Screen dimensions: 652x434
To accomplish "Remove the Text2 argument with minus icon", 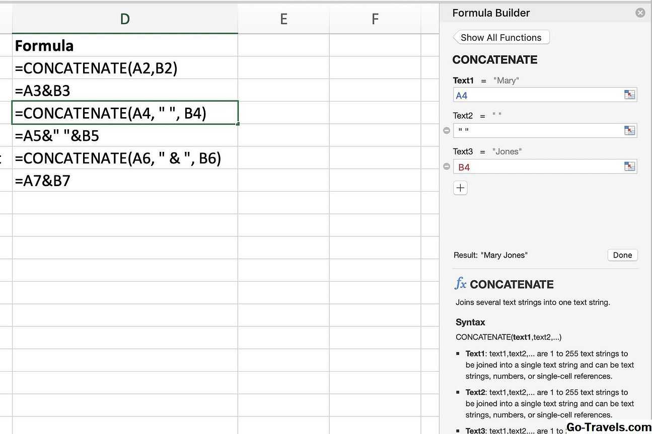I will click(x=447, y=131).
